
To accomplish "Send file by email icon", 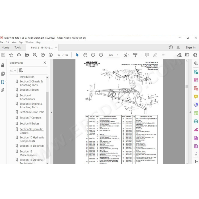I will [x=187, y=55].
